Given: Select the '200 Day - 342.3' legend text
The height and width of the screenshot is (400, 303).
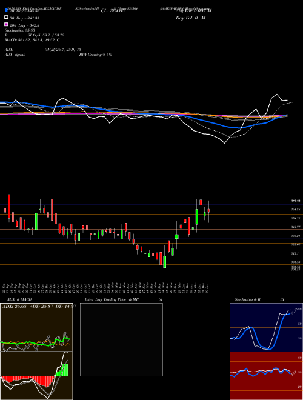Looking at the screenshot, I should pos(24,25).
